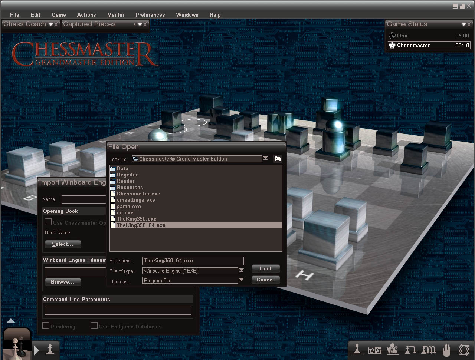Go up one folder level in File Open
Viewport: 475px width, 360px height.
point(277,159)
